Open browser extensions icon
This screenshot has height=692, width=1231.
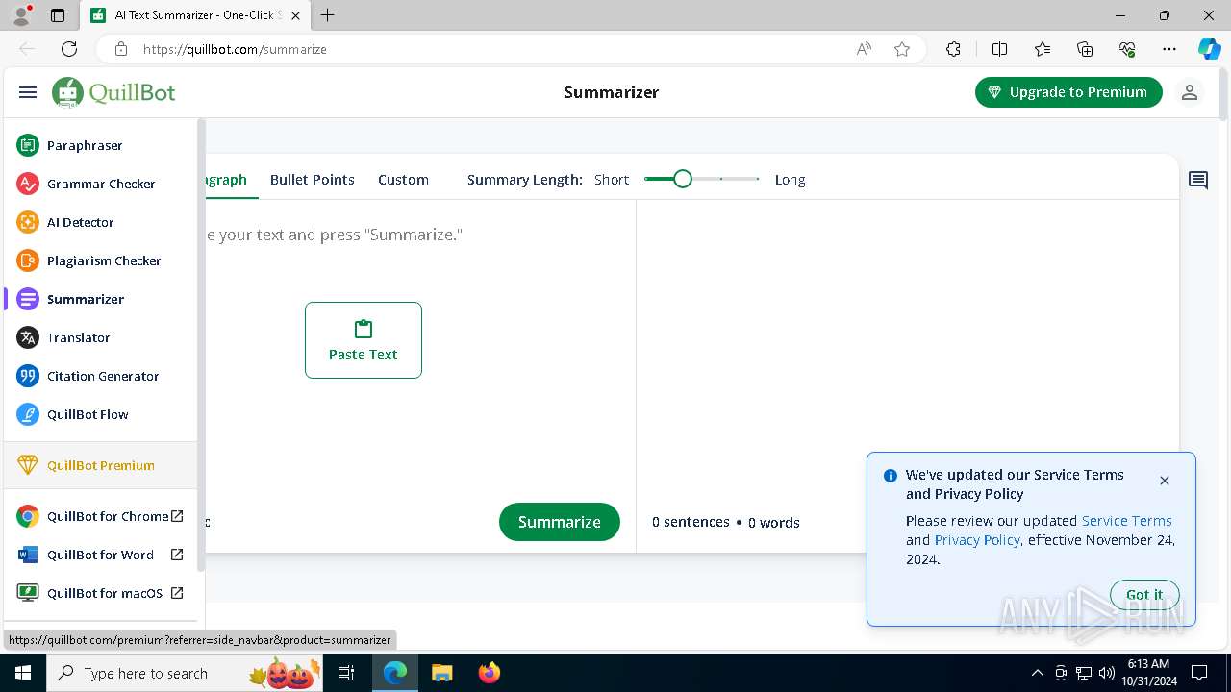(953, 49)
